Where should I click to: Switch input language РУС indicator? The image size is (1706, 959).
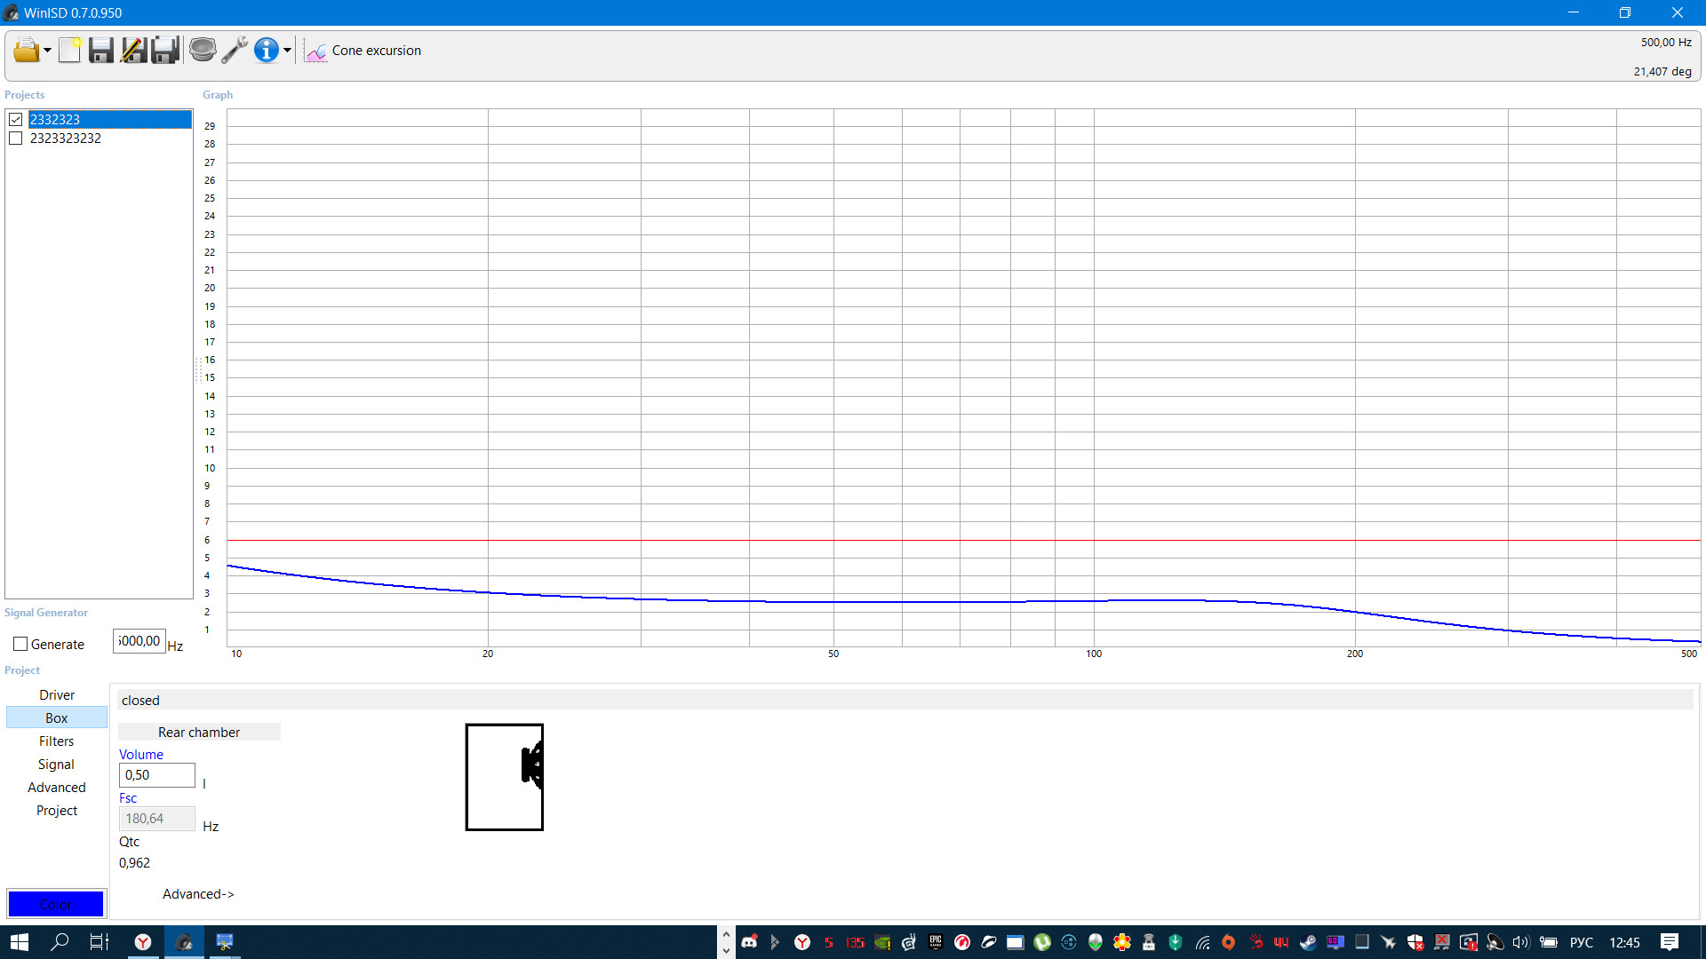1582,942
